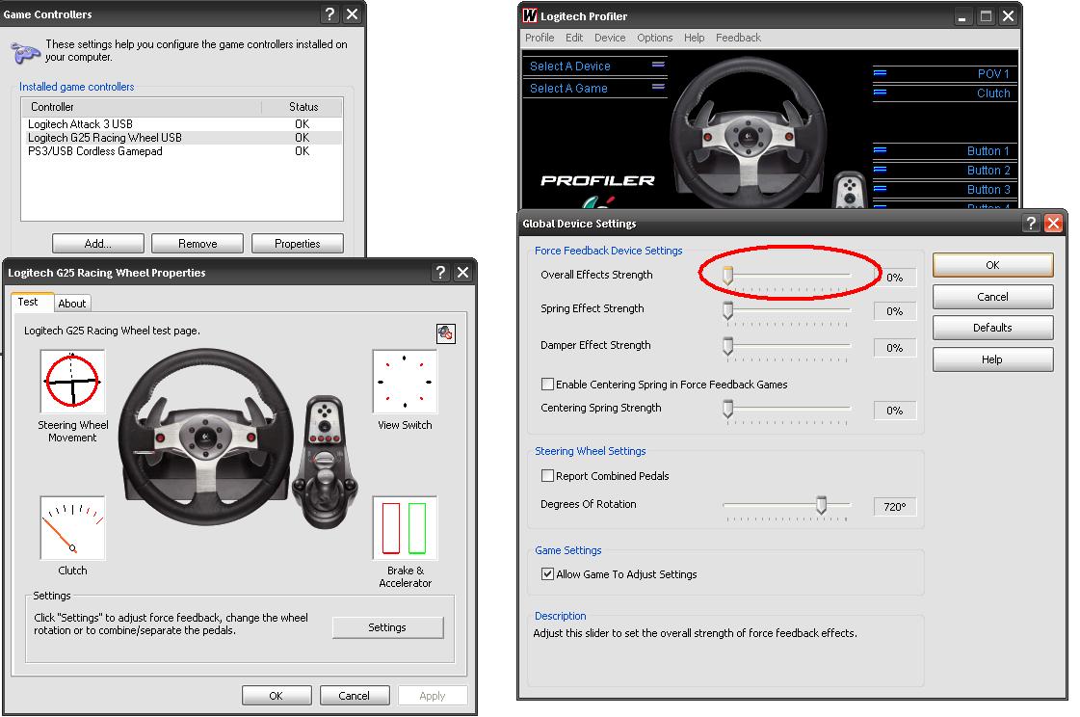Click the Steering Wheel Movement indicator

pos(72,381)
